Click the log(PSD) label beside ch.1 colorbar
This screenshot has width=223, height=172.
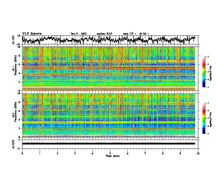tap(211, 73)
